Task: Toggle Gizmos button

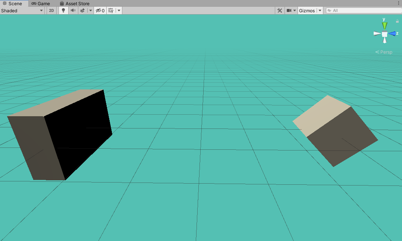Action: (307, 10)
